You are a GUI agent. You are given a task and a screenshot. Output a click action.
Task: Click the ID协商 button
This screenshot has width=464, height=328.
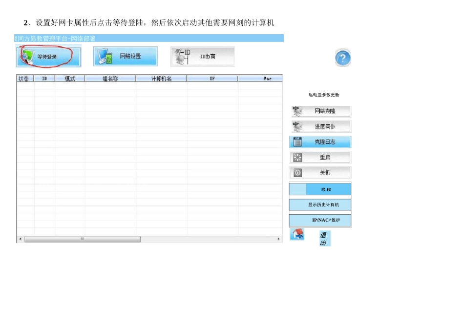(x=202, y=56)
